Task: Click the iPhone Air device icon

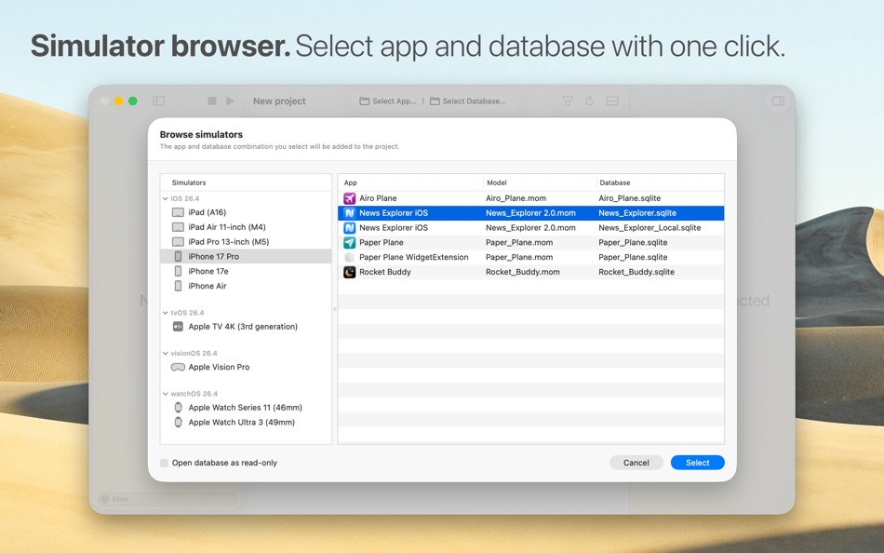Action: (178, 286)
